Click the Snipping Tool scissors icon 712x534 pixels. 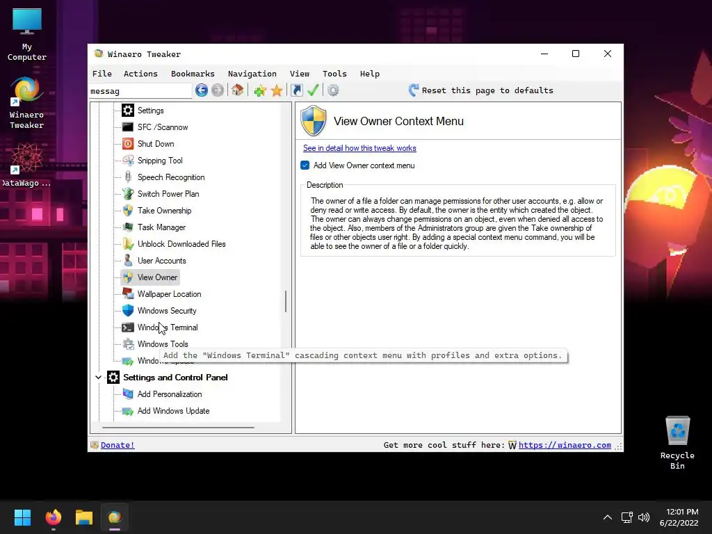(128, 161)
